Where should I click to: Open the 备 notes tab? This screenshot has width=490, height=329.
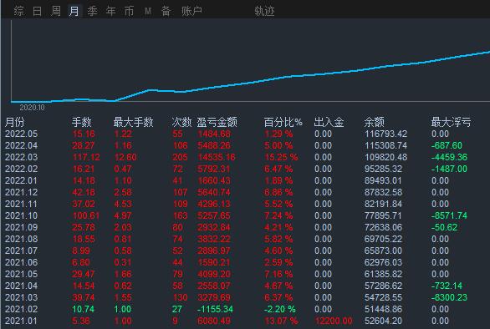(166, 11)
